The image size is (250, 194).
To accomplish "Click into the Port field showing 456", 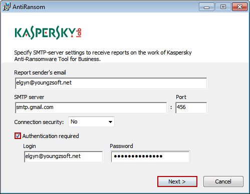I will coord(191,107).
